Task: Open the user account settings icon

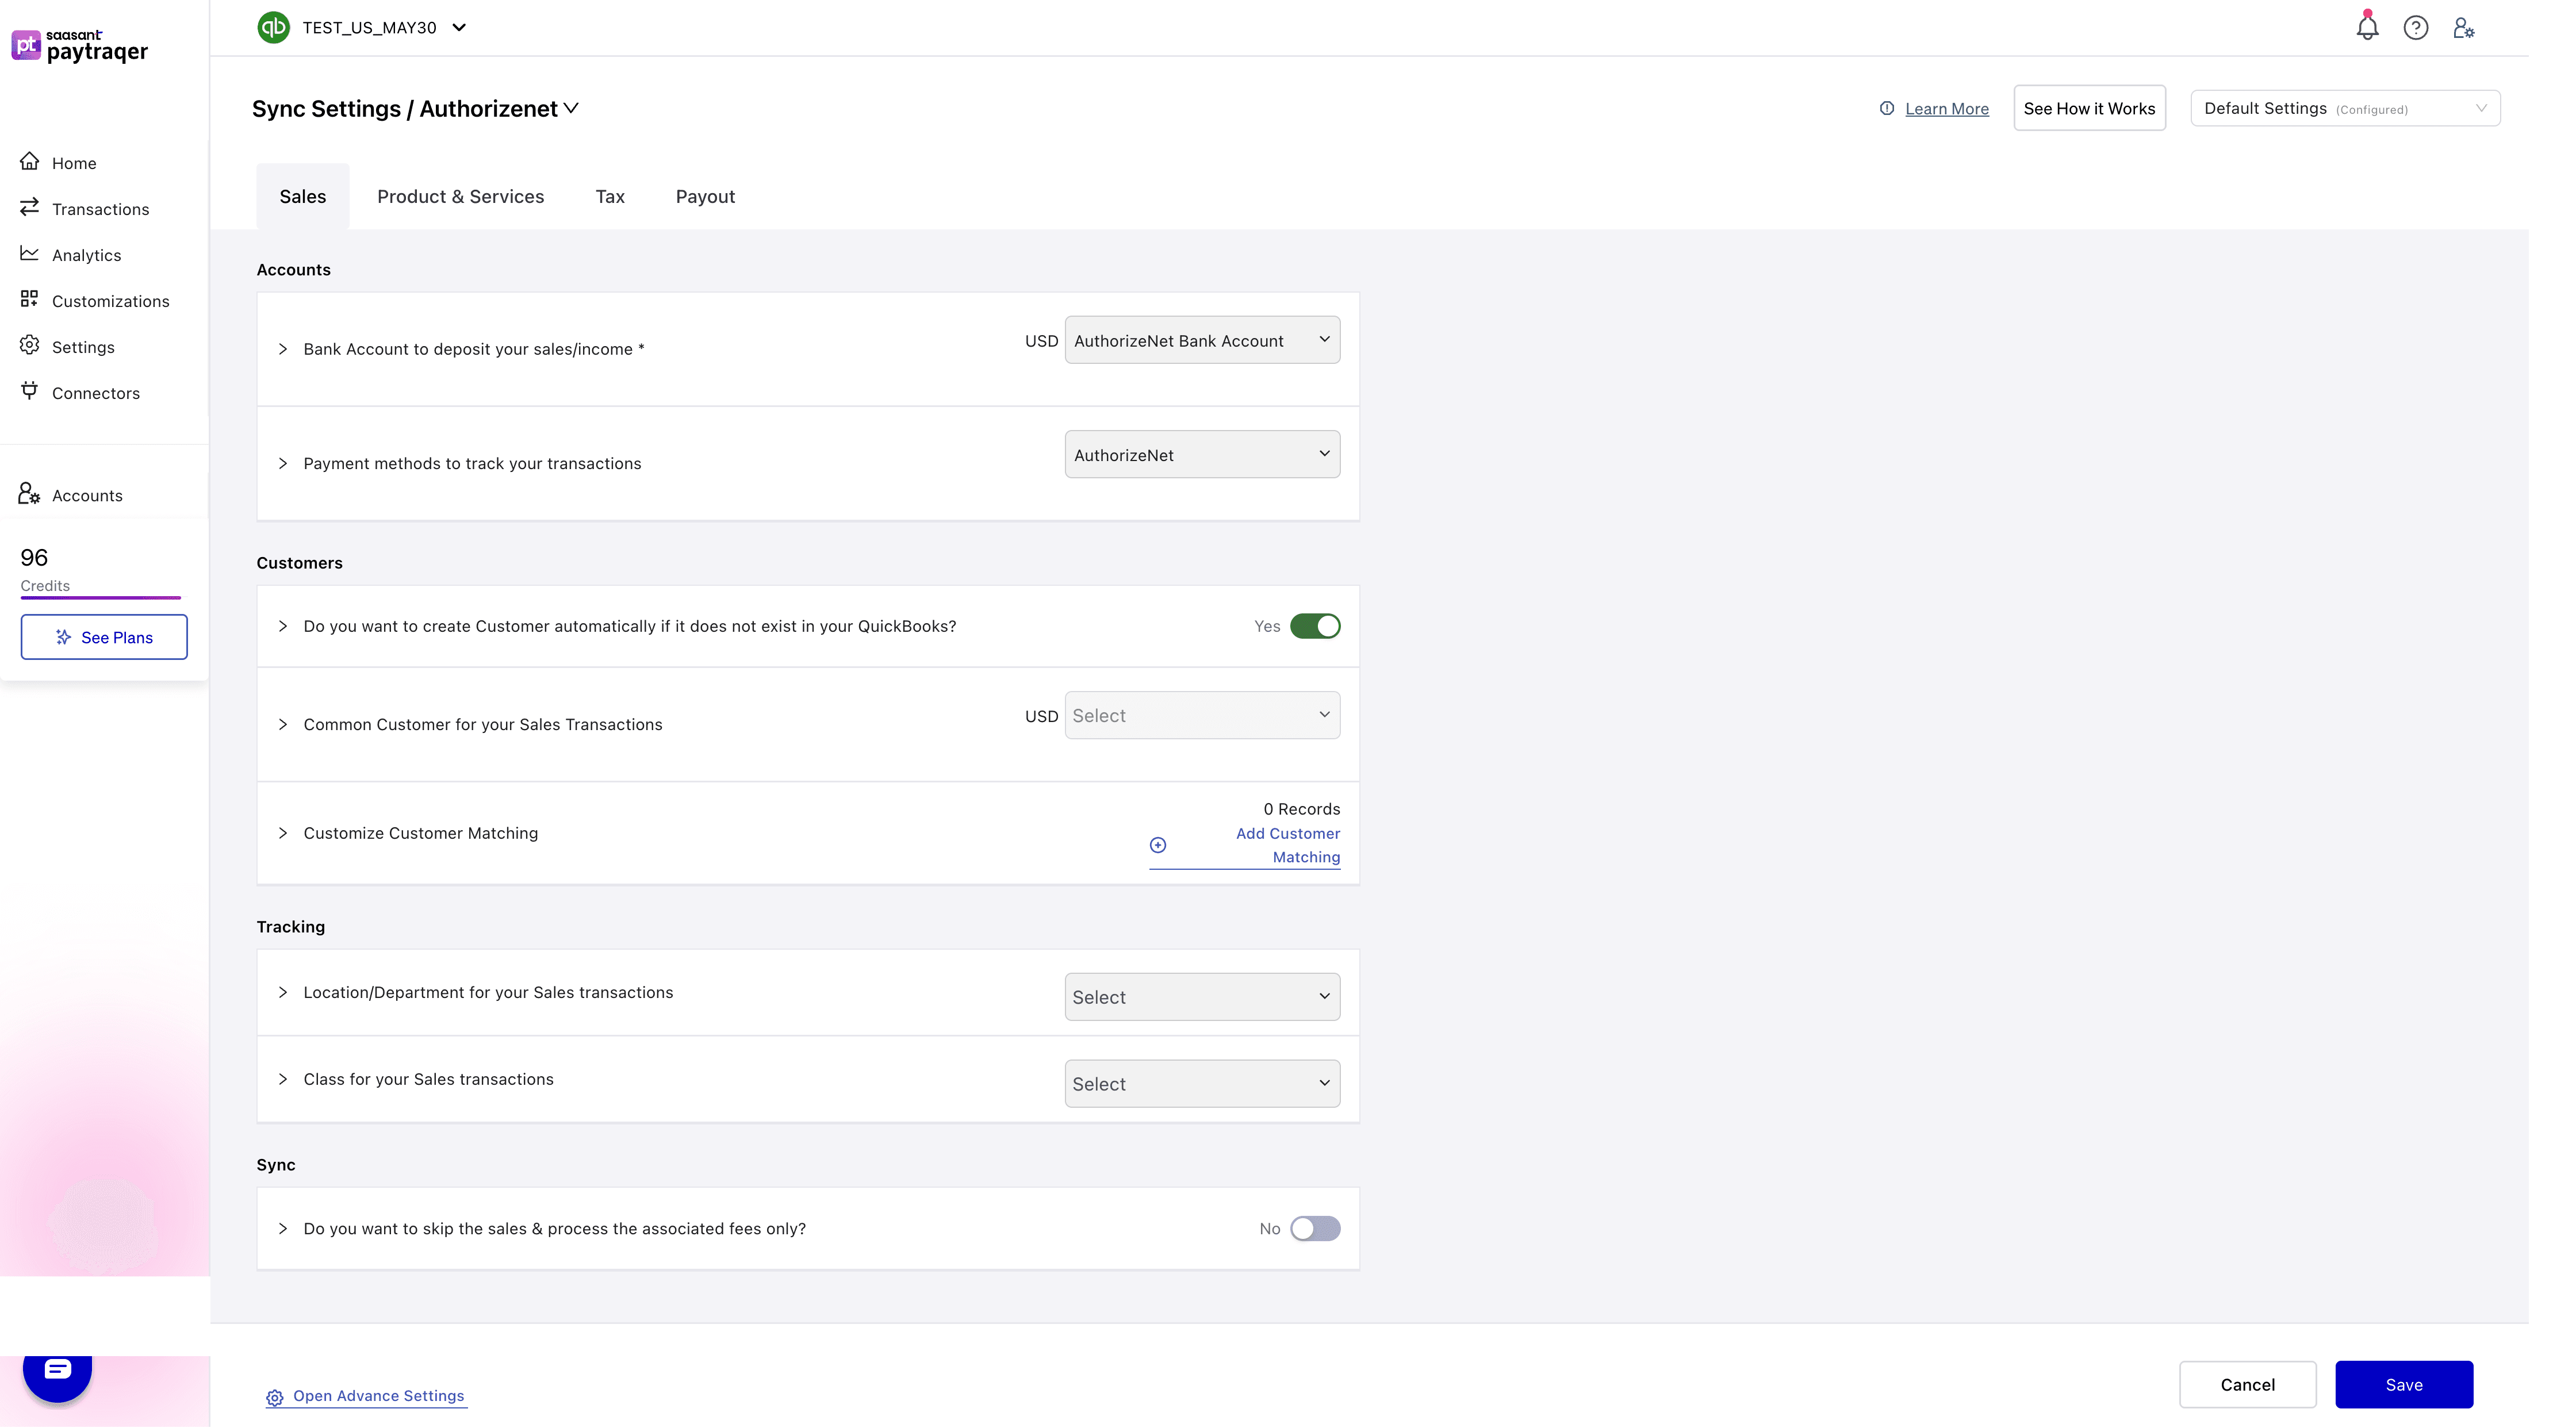Action: (2464, 27)
